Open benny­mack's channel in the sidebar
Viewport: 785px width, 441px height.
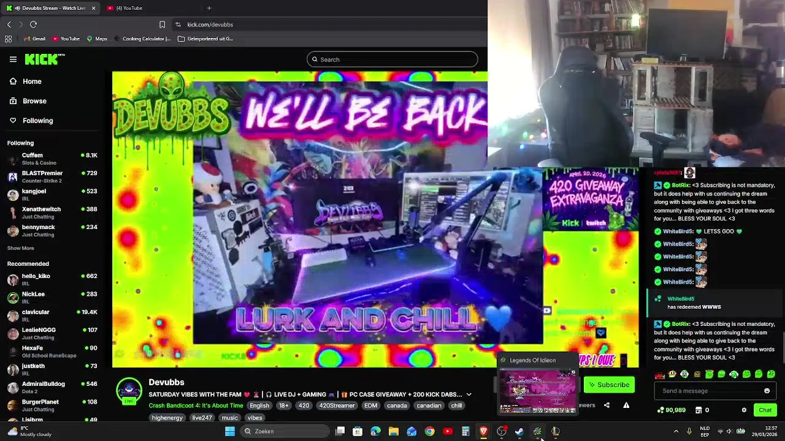(52, 230)
